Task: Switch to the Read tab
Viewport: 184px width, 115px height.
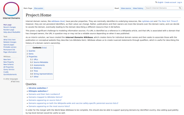Action: (x=117, y=8)
